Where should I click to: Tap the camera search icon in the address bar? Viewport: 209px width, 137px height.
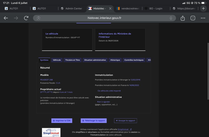pos(38,18)
